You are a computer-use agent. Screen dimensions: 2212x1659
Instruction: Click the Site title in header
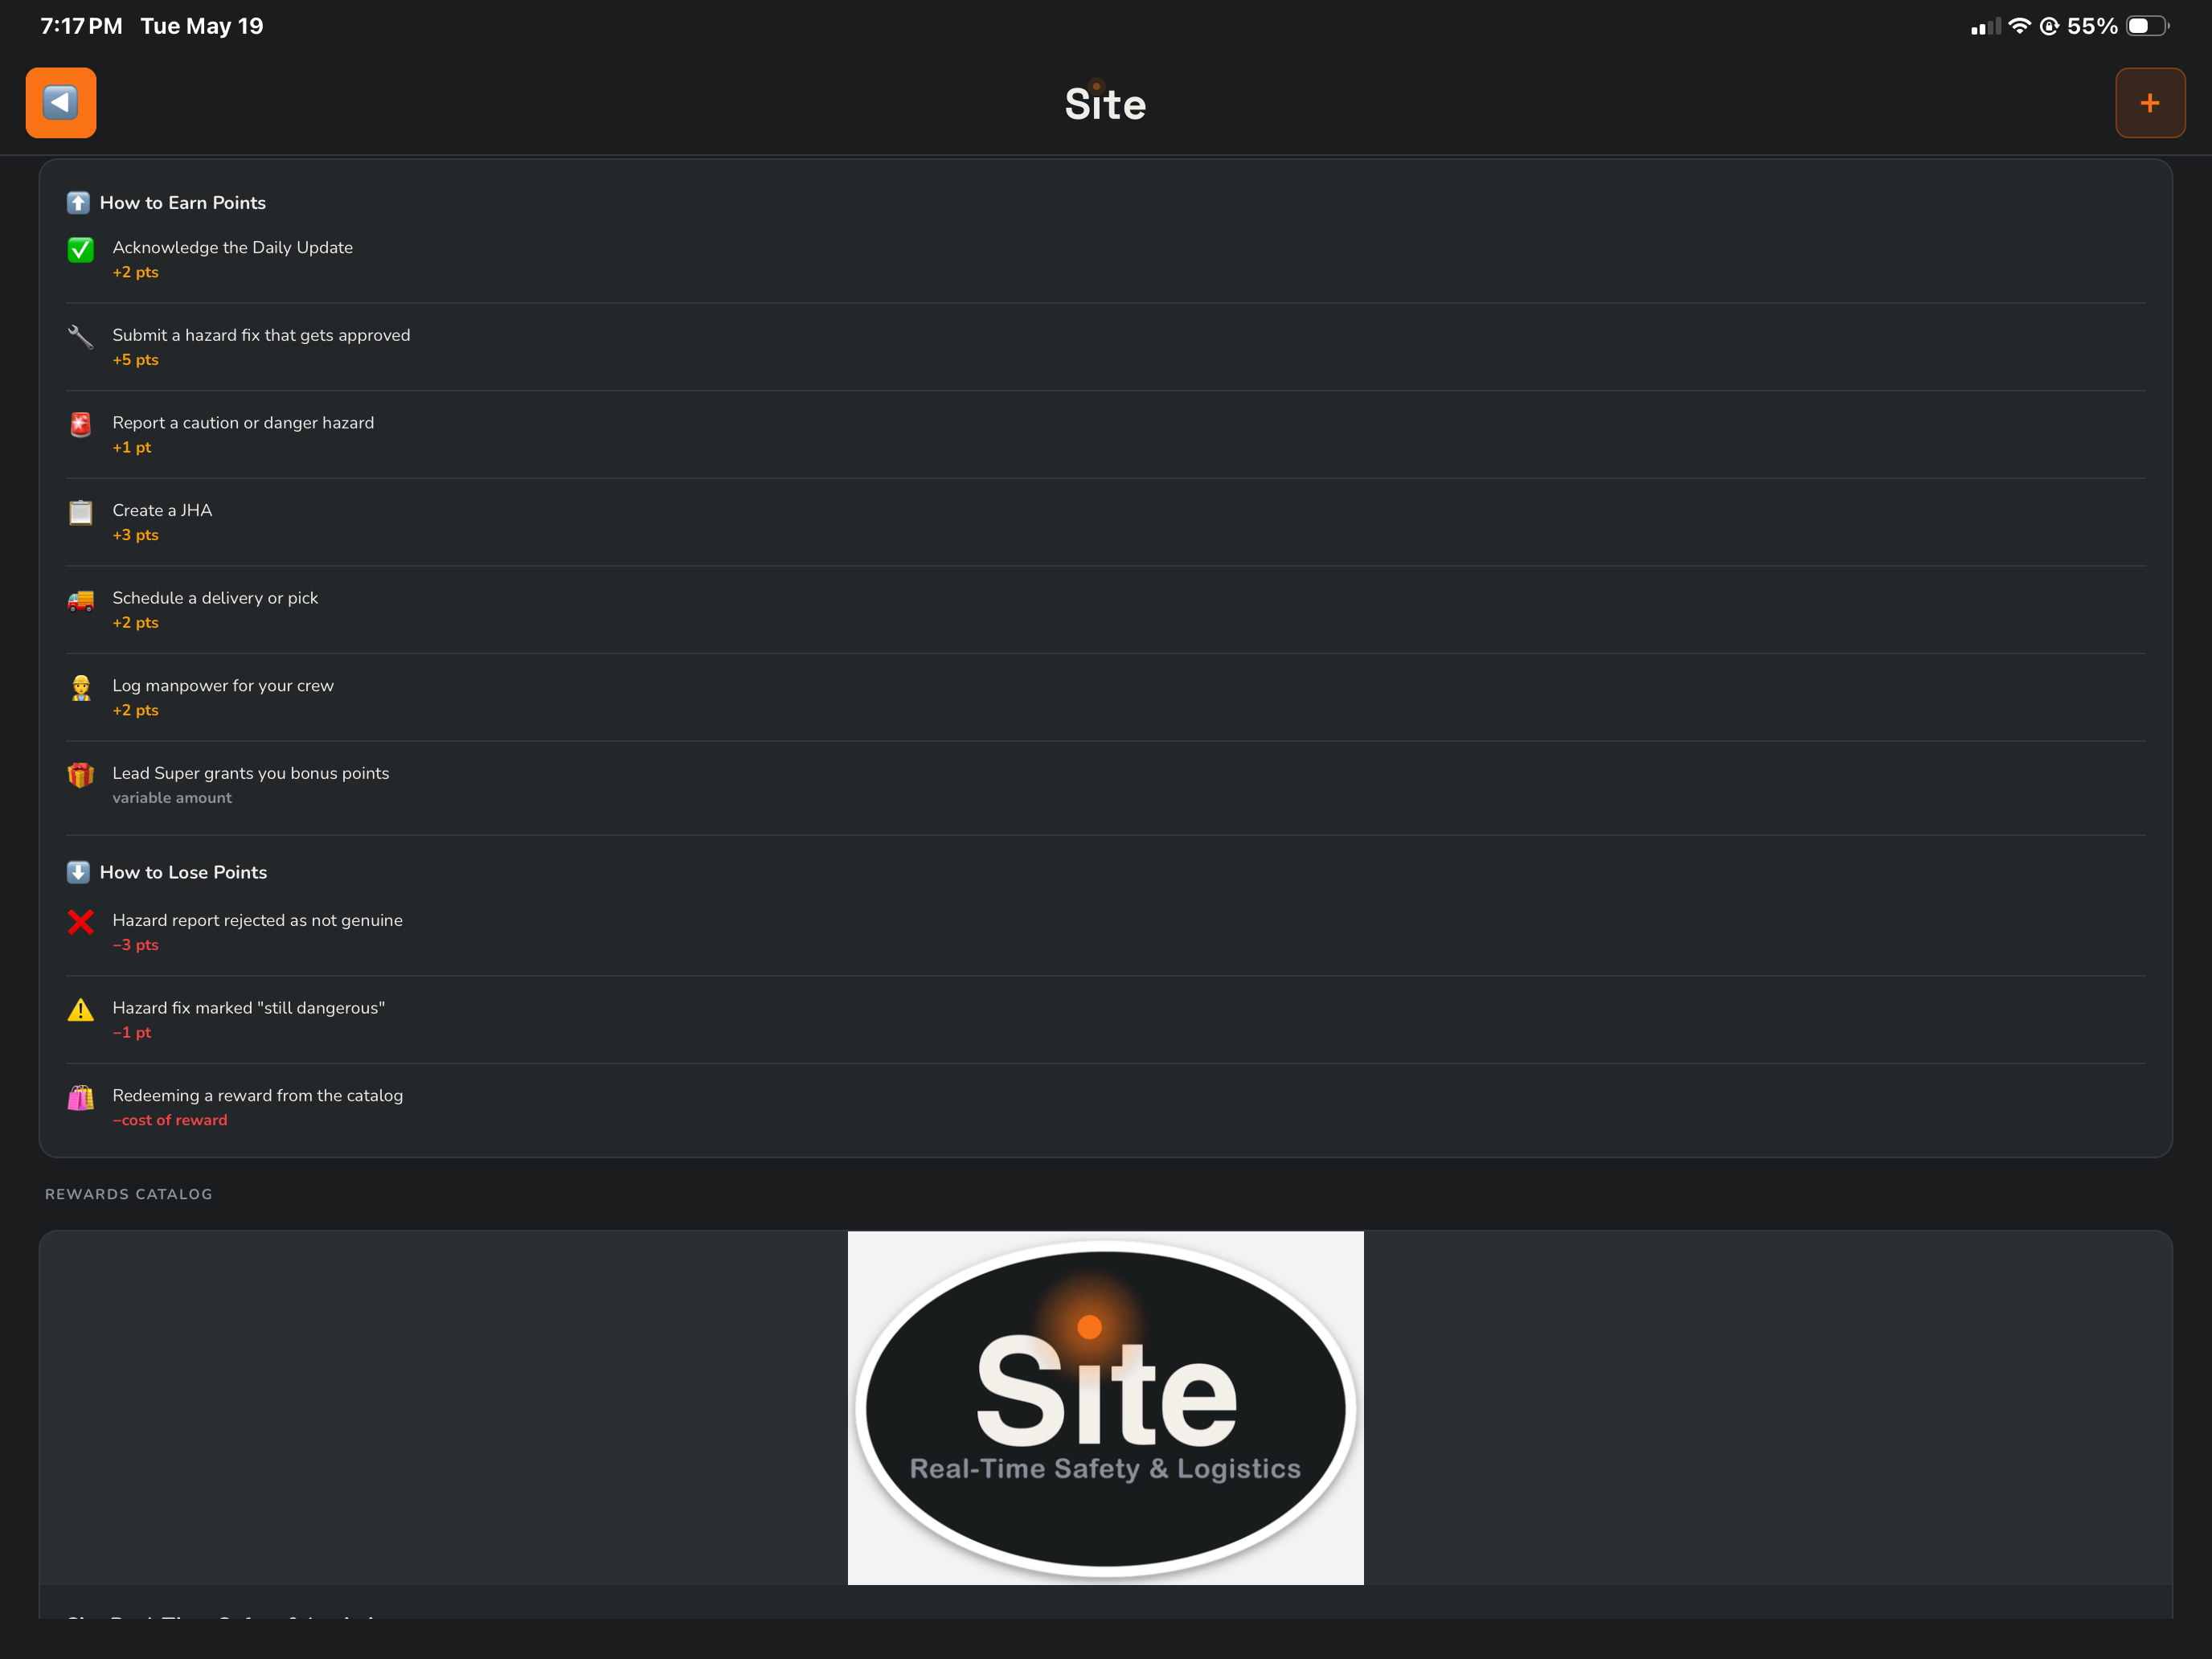[x=1106, y=104]
